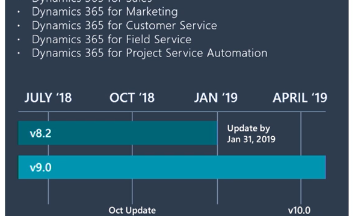Screen dimensions: 355x216
Task: Click Dynamics 365 for Marketing text
Action: [105, 12]
